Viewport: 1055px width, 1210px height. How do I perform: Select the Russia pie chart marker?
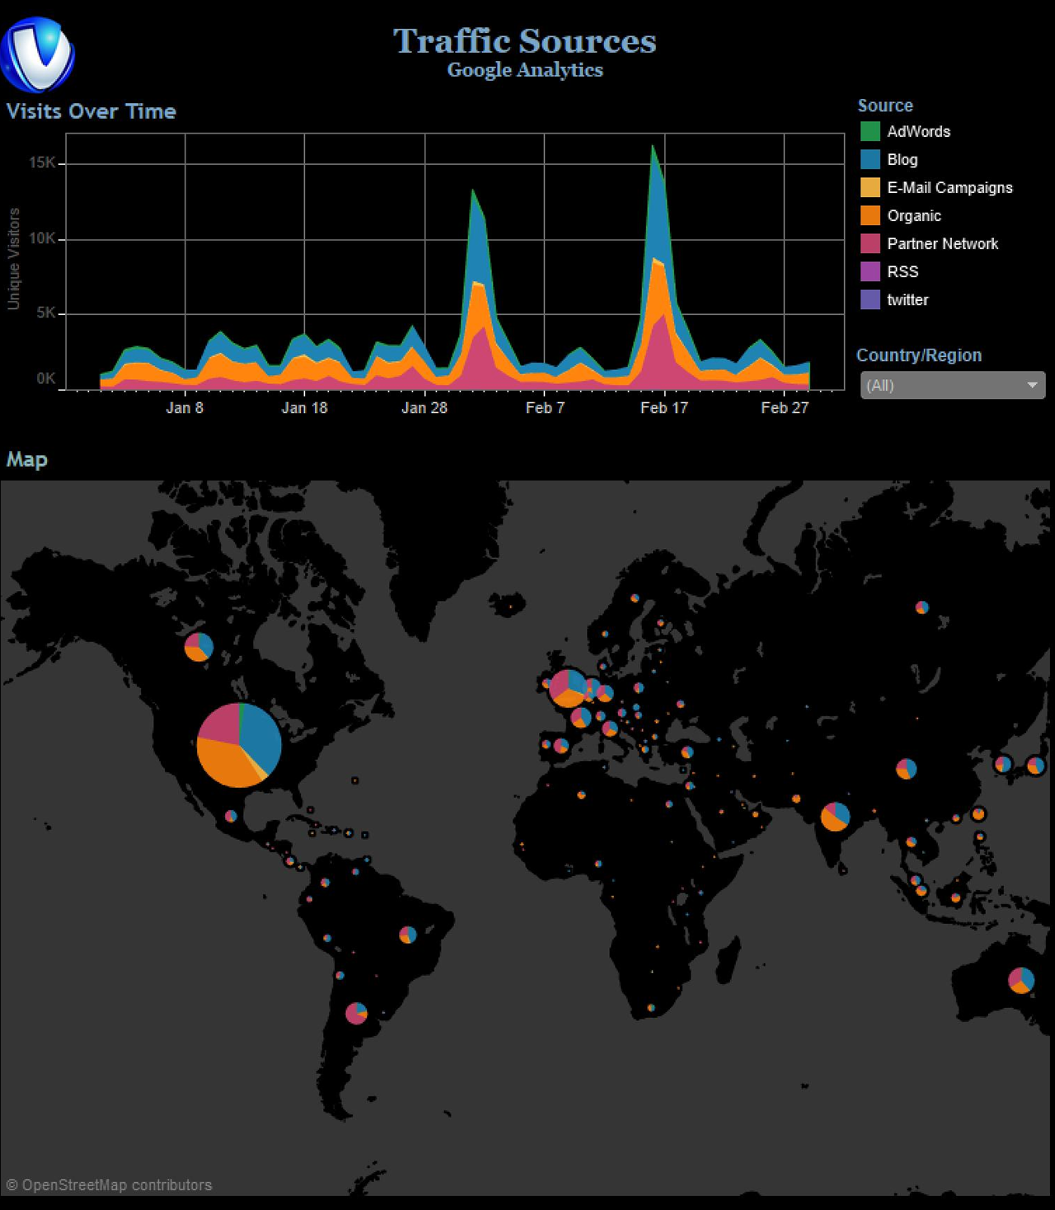coord(921,607)
